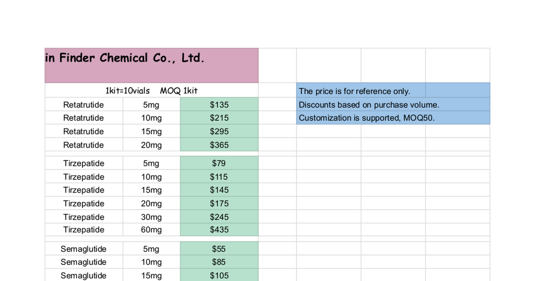Click the 5mg dose beside $135
The width and height of the screenshot is (535, 281).
[x=151, y=105]
